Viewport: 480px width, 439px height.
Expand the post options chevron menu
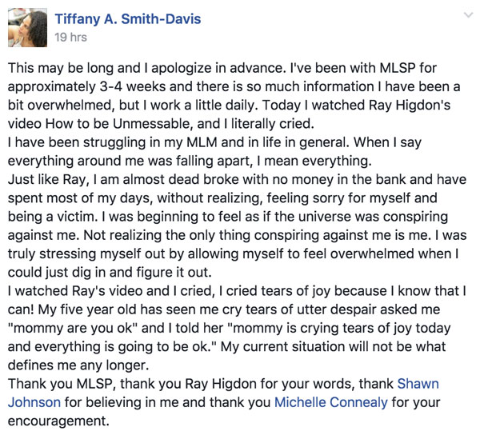468,15
